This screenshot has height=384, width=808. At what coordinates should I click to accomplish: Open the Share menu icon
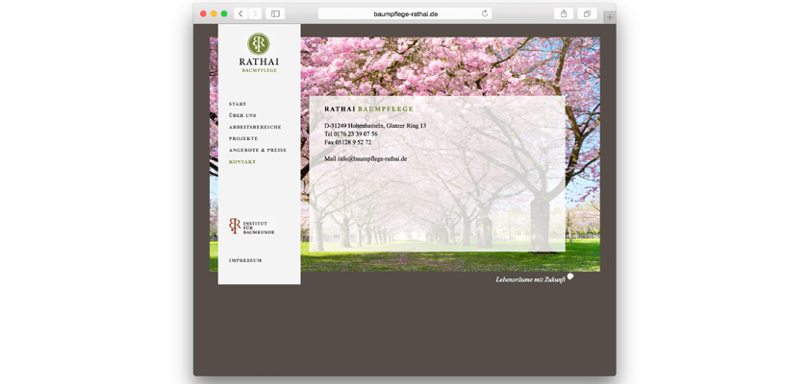564,13
